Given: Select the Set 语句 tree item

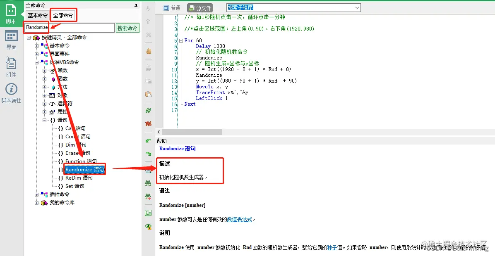Looking at the screenshot, I should click(x=75, y=186).
